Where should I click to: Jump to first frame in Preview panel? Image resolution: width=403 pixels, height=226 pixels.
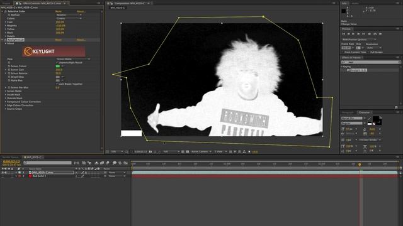pyautogui.click(x=343, y=34)
